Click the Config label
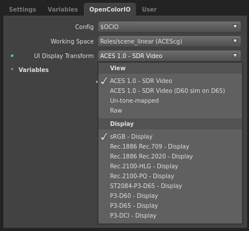Image resolution: width=249 pixels, height=231 pixels. (x=85, y=27)
